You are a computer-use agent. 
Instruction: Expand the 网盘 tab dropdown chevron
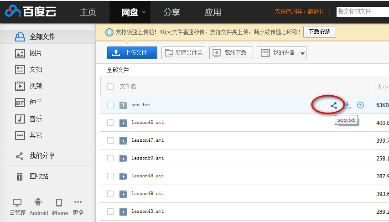pyautogui.click(x=144, y=12)
